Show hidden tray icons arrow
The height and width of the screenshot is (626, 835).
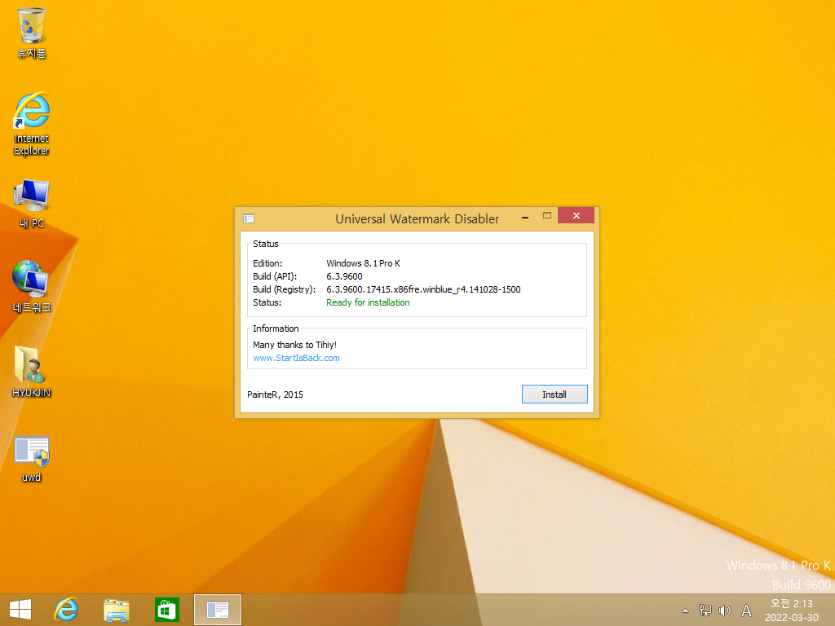[685, 611]
